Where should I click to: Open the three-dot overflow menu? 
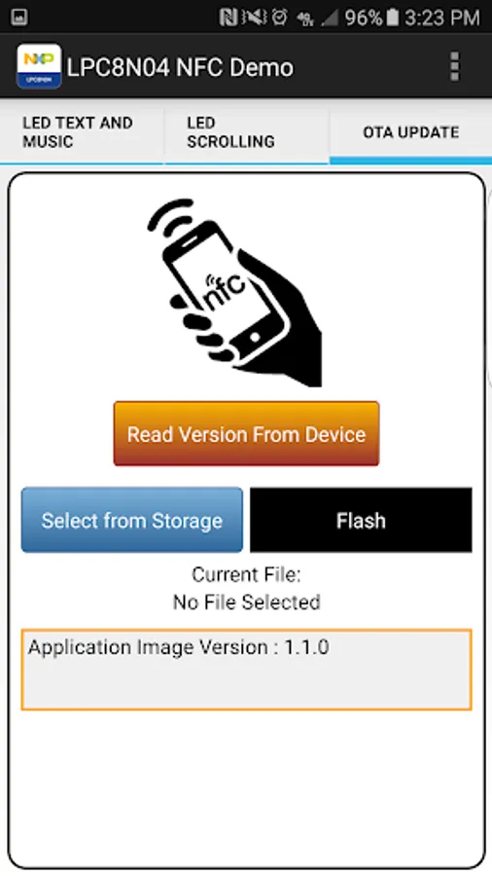point(455,67)
